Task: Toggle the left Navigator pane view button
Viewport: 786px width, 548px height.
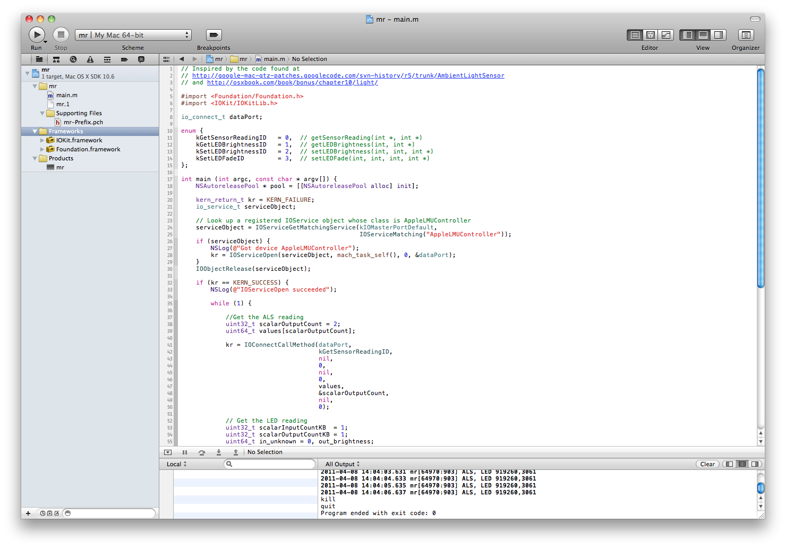Action: coord(688,35)
